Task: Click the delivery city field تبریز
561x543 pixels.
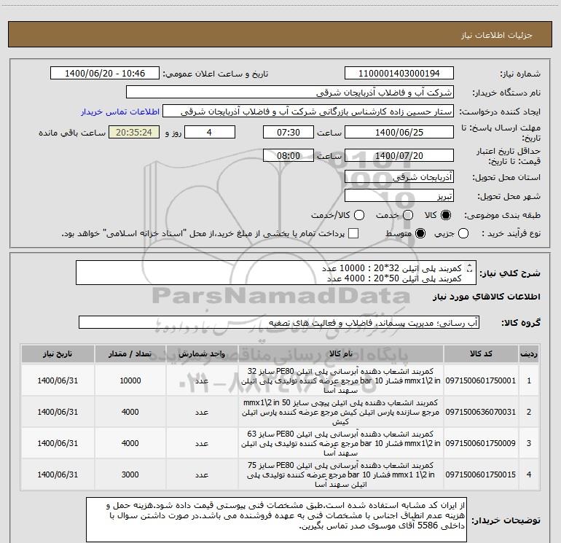Action: tap(399, 196)
